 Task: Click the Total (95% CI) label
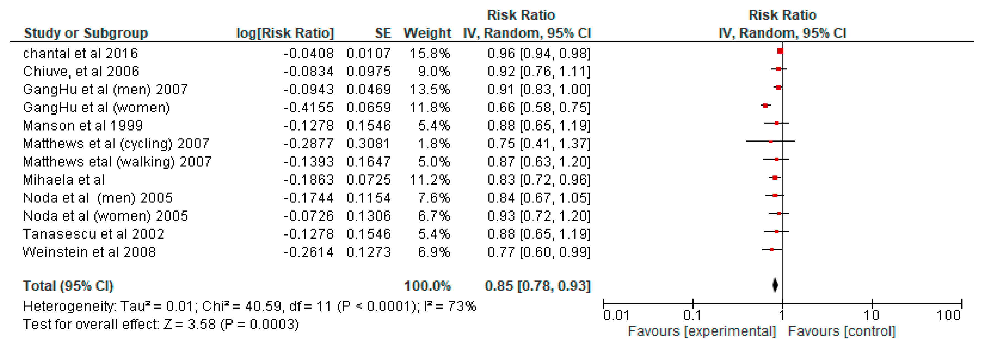68,286
